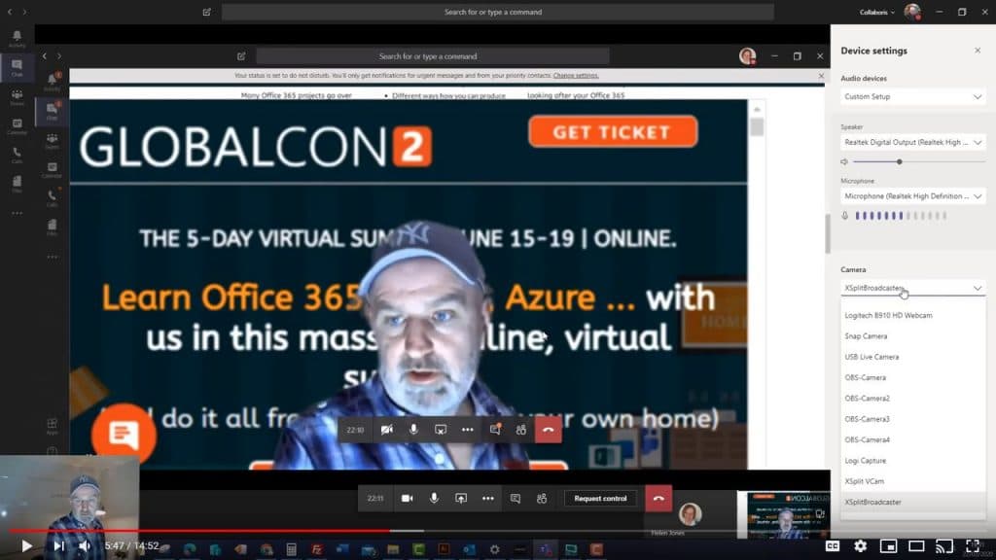Choose USB Live Camera option

point(912,357)
